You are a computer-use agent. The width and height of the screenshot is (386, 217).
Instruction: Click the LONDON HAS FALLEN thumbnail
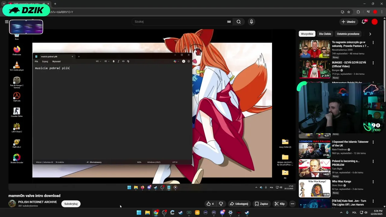315,148
